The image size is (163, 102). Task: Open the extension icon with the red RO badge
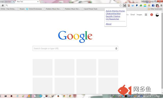[x=157, y=6]
